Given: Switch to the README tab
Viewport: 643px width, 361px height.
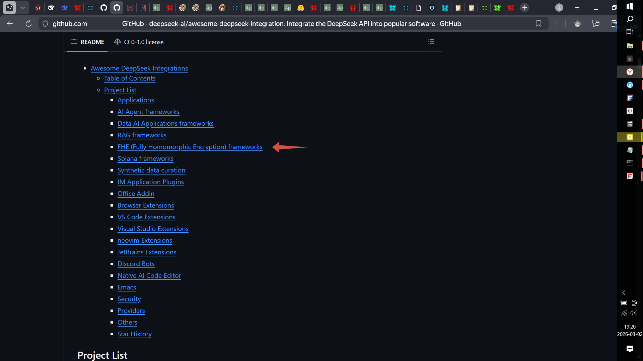Looking at the screenshot, I should (x=87, y=42).
